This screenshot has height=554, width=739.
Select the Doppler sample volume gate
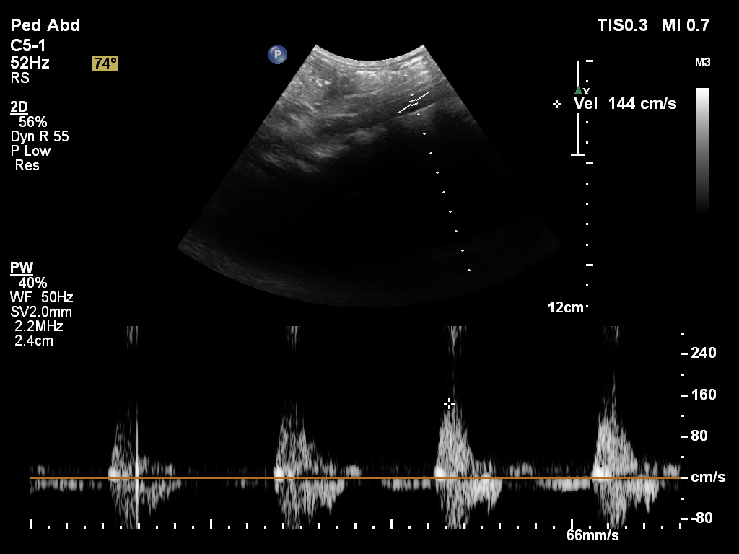click(x=414, y=103)
